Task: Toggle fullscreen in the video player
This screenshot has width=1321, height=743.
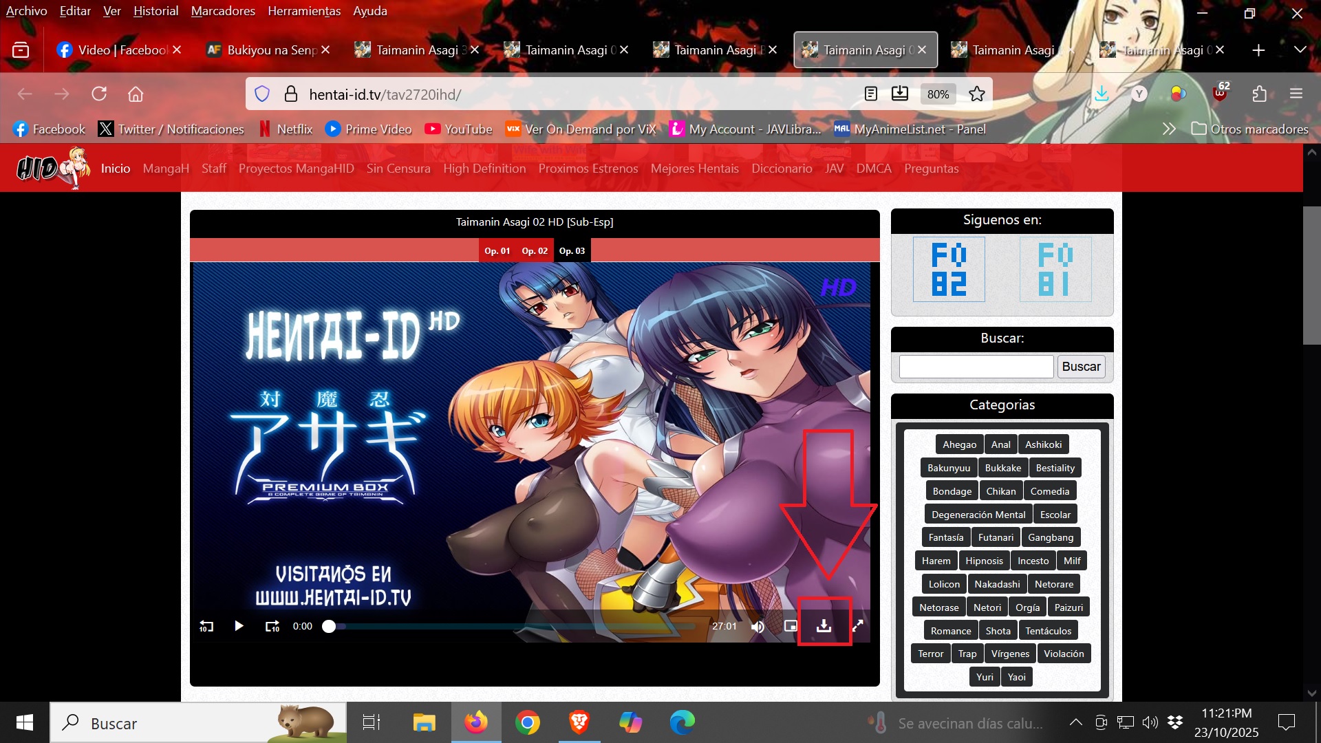Action: tap(858, 626)
